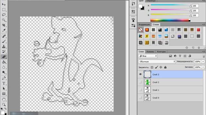Filter layers by adjustment layer type
Screen dimensions: 206x115
point(175,56)
